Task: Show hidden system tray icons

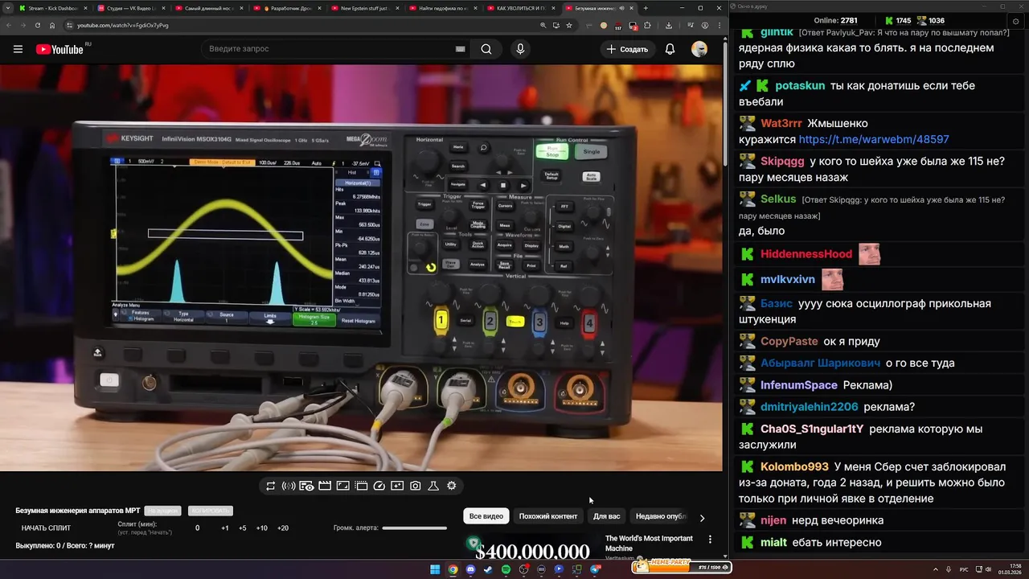Action: 937,569
